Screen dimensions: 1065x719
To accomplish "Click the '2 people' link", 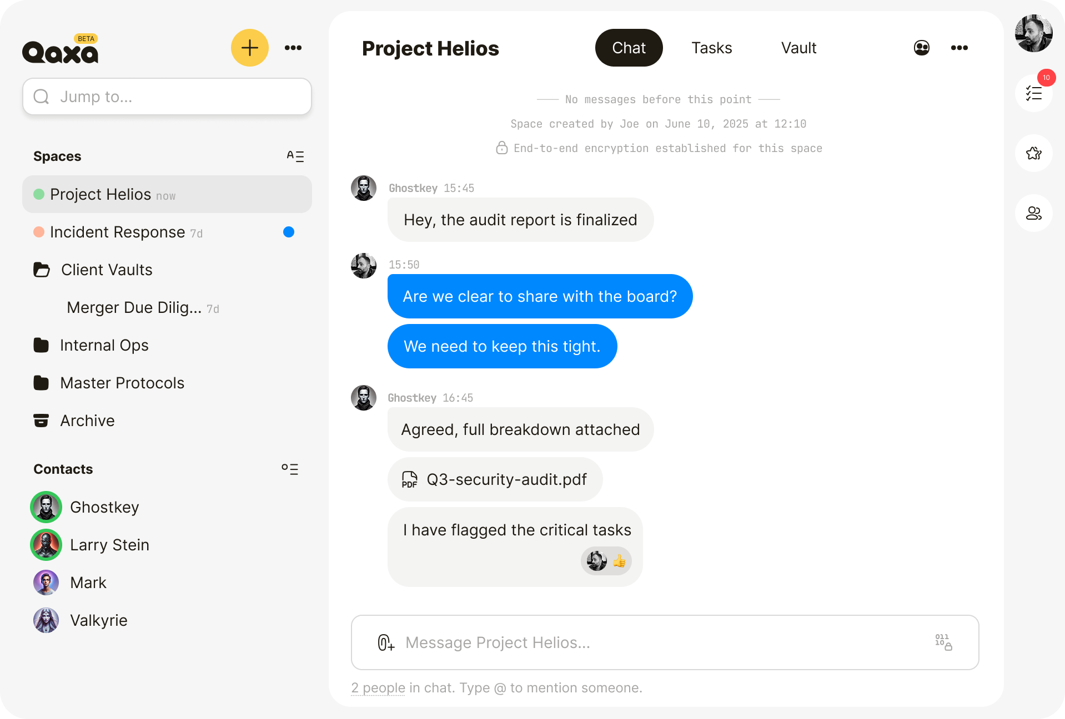I will pyautogui.click(x=378, y=688).
